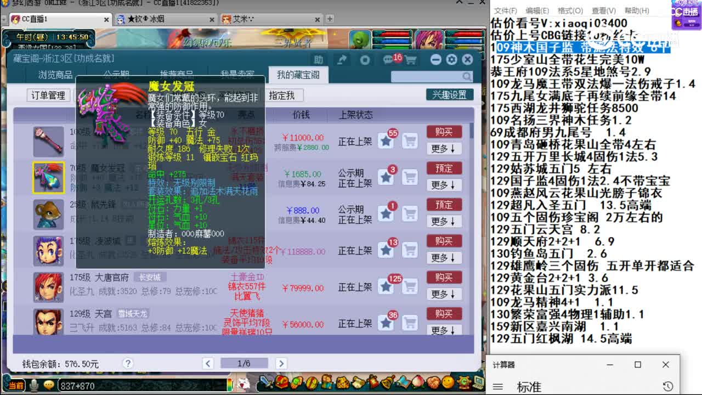
Task: Add the ¥56000.00 天宫 account to cart
Action: [410, 323]
